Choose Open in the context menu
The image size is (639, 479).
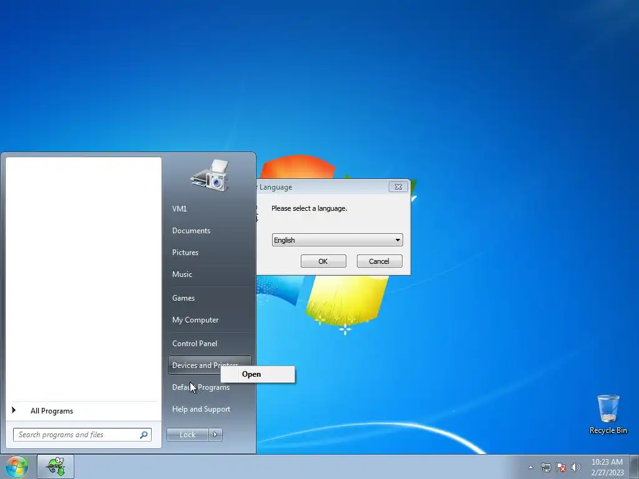[258, 374]
